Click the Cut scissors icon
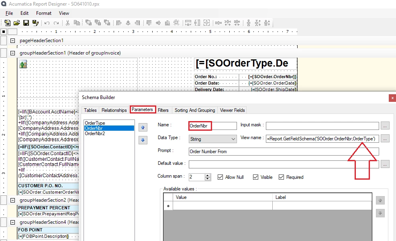The width and height of the screenshot is (396, 241). tap(67, 23)
